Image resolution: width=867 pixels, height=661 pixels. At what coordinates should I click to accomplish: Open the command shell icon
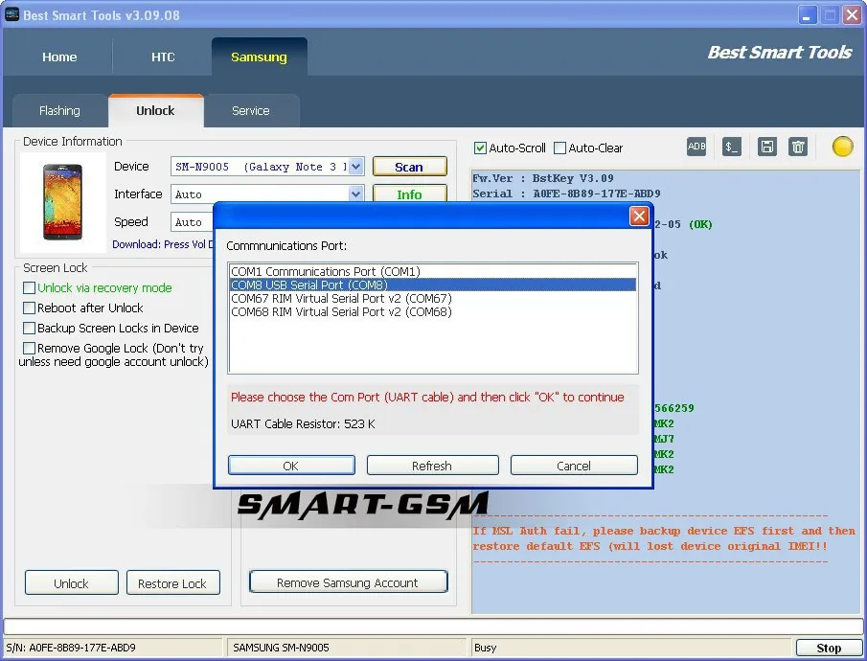732,147
